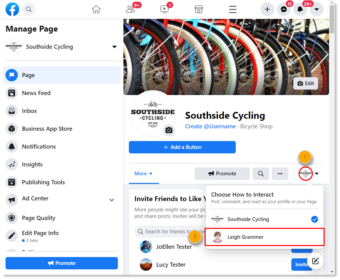340x280 pixels.
Task: Click the Facebook logo
Action: coord(12,9)
